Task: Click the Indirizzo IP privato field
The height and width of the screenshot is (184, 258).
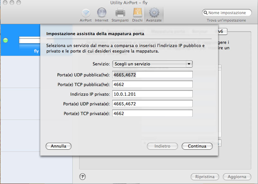Action: coord(152,94)
